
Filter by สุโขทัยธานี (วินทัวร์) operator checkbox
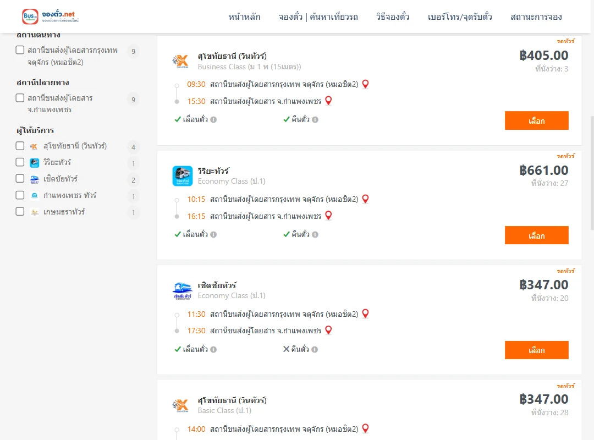click(20, 146)
